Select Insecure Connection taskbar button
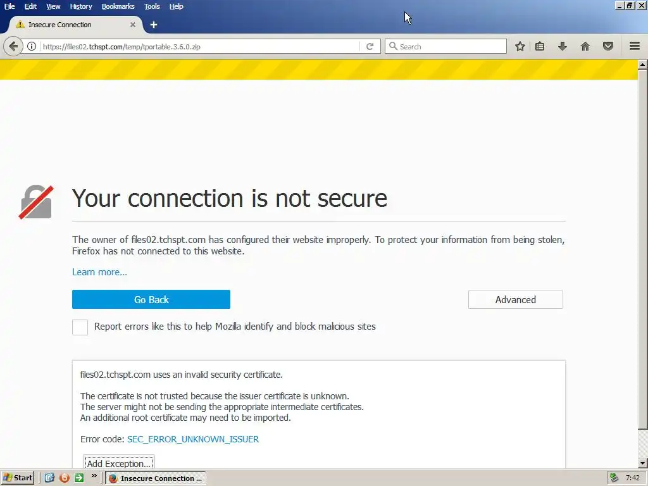Screen dimensions: 648x486 (156, 478)
